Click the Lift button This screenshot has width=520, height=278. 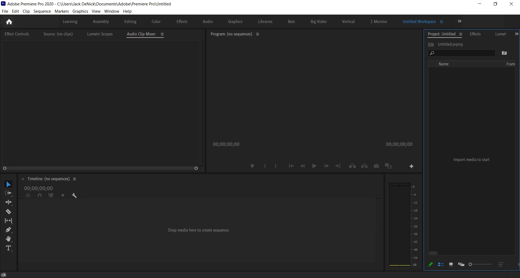(x=352, y=166)
